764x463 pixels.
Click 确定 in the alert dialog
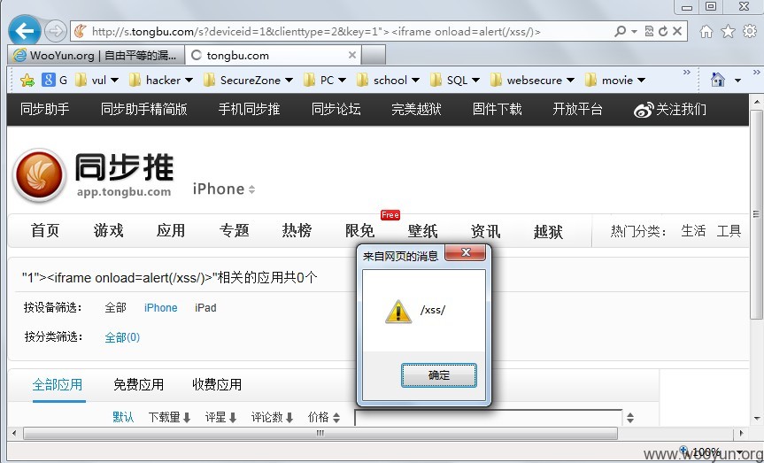click(438, 375)
